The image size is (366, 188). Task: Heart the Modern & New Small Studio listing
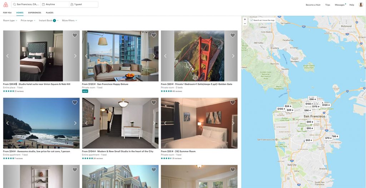click(x=154, y=103)
